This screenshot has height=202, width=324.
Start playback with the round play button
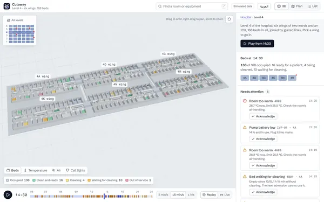click(8, 195)
